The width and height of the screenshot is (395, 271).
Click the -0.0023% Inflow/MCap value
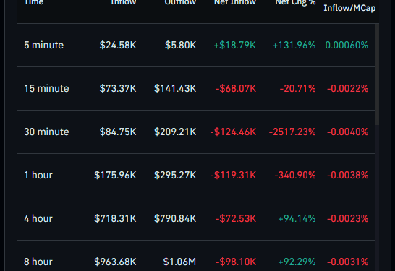(348, 218)
